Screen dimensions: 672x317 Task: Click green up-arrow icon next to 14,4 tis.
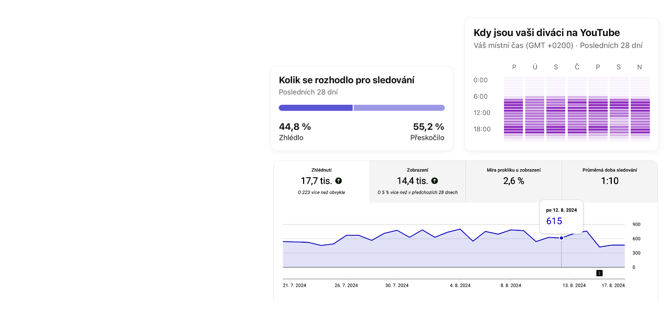tap(435, 181)
